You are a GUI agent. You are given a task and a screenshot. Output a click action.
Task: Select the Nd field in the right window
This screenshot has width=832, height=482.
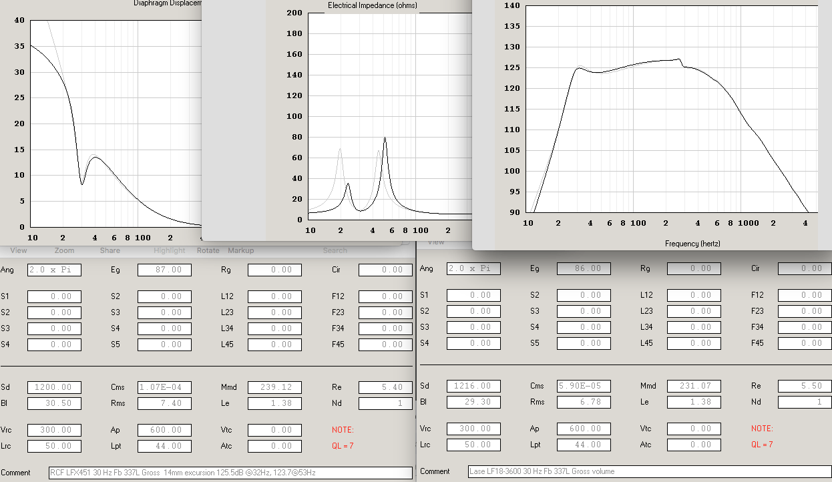point(805,402)
